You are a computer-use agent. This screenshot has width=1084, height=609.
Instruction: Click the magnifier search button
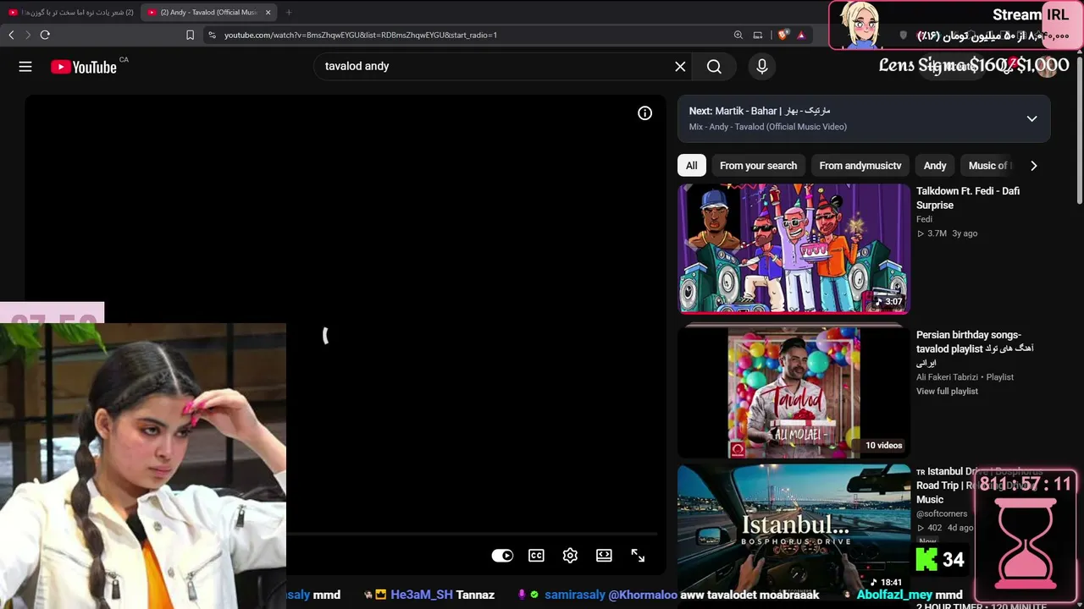714,67
